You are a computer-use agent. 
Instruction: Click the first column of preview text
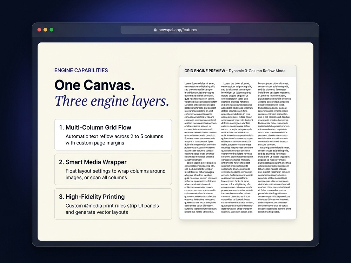[x=200, y=148]
